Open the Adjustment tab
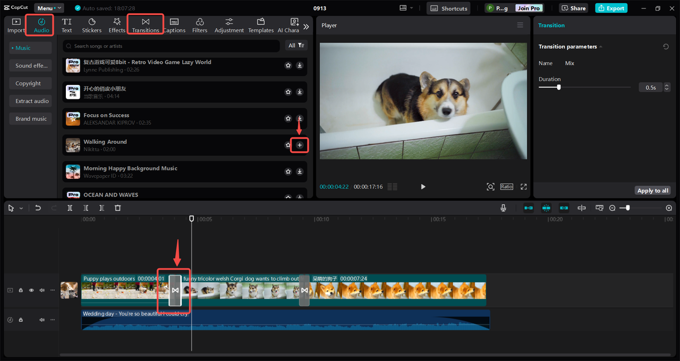Screen dimensions: 680x361 coord(229,25)
